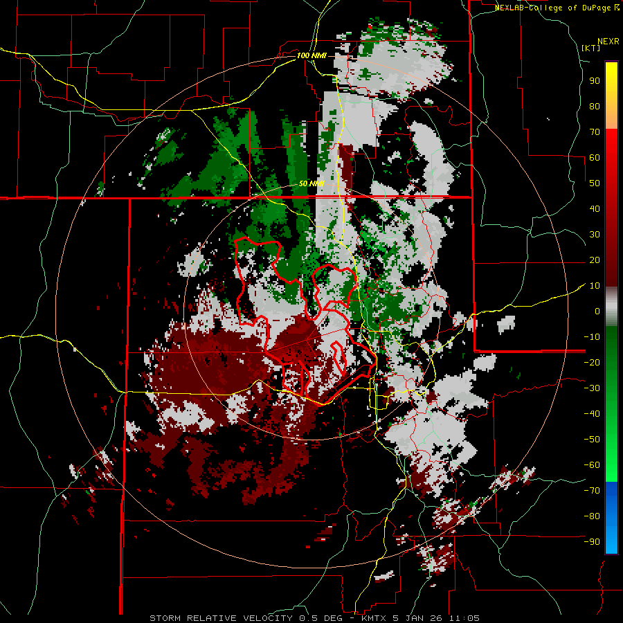Select the -30 knot scale label
Image resolution: width=623 pixels, height=623 pixels.
pos(592,388)
